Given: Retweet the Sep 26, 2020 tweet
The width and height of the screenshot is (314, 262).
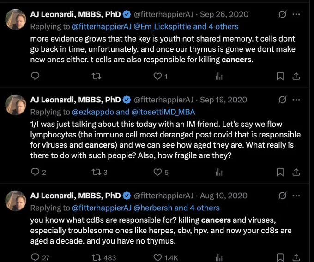Looking at the screenshot, I should (x=97, y=76).
